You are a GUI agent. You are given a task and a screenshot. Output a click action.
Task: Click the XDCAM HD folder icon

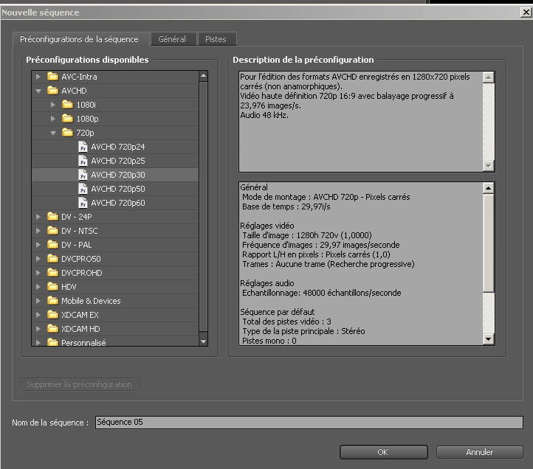point(52,328)
